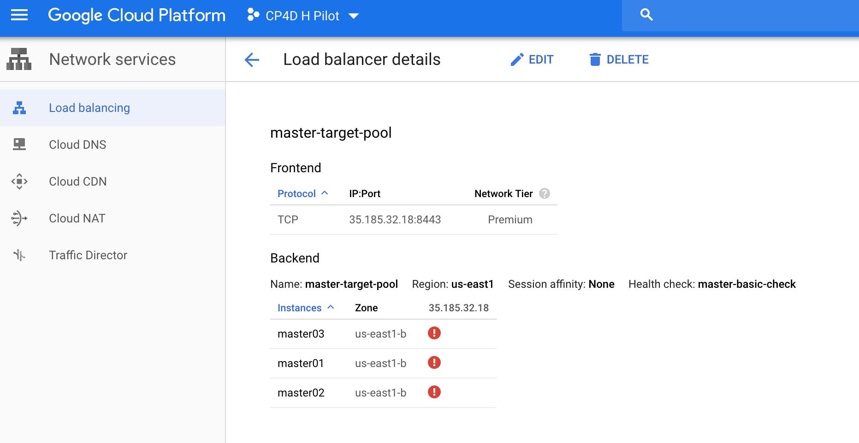This screenshot has width=859, height=443.
Task: Open Cloud CDN from the sidebar
Action: [x=78, y=181]
